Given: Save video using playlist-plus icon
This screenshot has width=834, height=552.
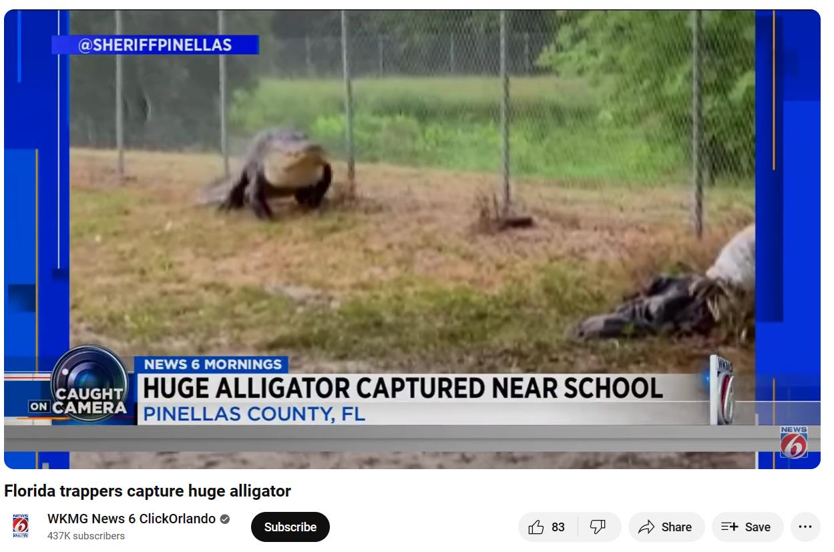Looking at the screenshot, I should 729,527.
